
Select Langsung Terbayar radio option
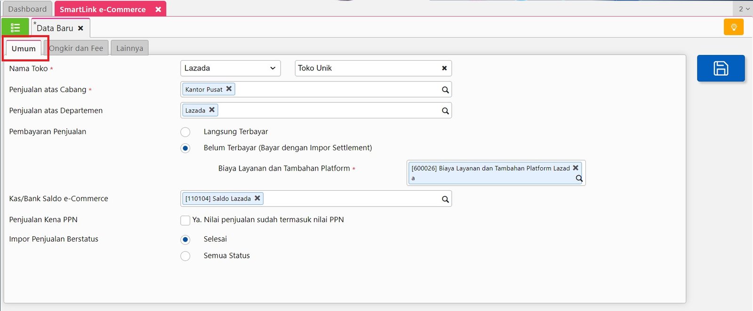[x=185, y=132]
